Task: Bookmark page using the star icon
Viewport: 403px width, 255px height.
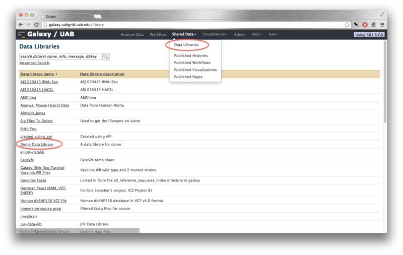Action: coord(347,25)
